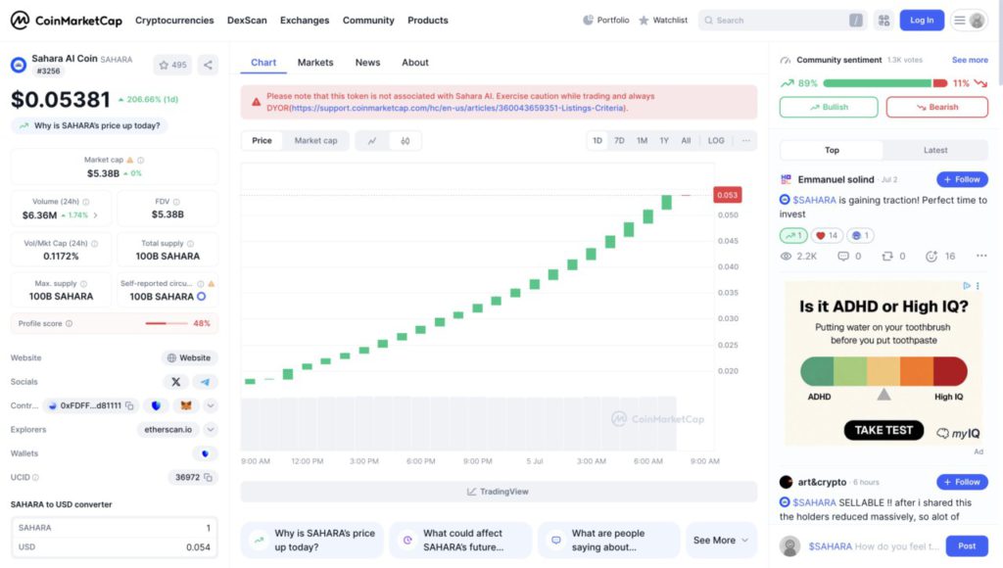The width and height of the screenshot is (1003, 568).
Task: Click the wallet icon in Wallets row
Action: [205, 453]
